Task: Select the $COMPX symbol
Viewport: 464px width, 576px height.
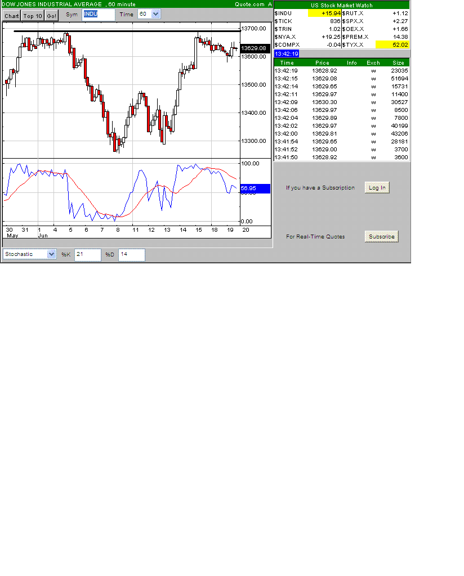Action: (287, 45)
